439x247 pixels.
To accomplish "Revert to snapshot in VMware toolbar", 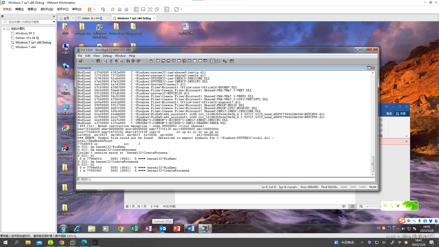I will point(120,10).
